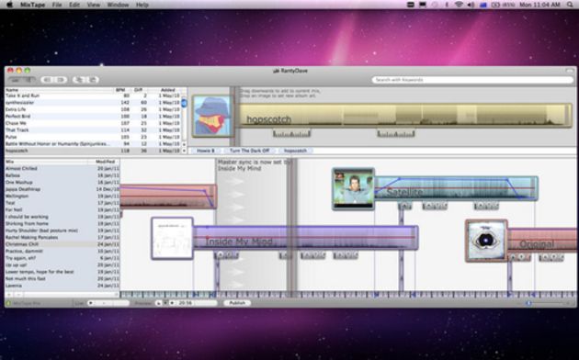Select the Battle Without Honor or Humanity track

[x=93, y=144]
